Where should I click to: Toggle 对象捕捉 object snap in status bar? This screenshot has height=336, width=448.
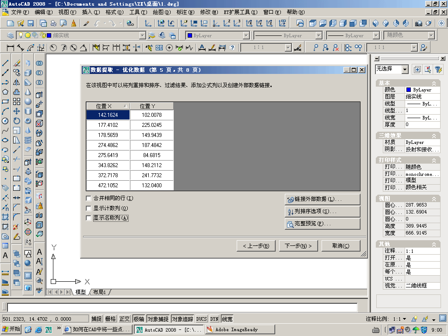(x=158, y=319)
